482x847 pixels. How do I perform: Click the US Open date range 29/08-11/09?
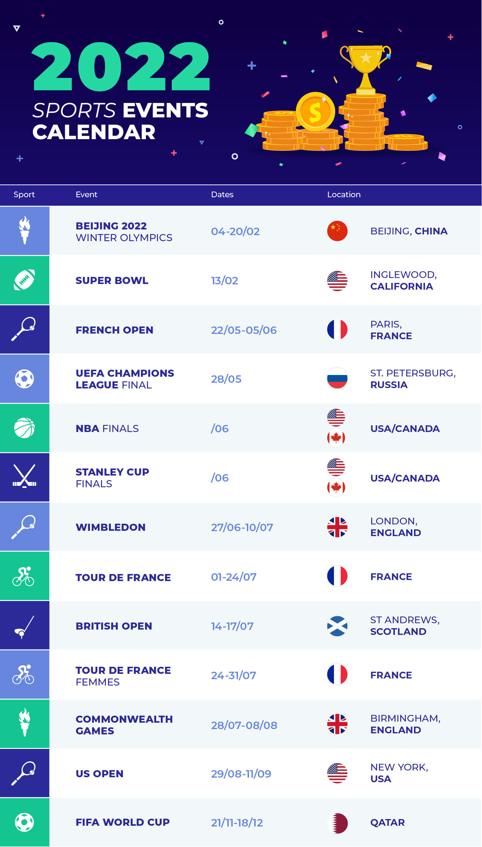pyautogui.click(x=241, y=774)
